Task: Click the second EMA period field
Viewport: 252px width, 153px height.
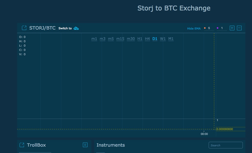Action: pos(223,28)
